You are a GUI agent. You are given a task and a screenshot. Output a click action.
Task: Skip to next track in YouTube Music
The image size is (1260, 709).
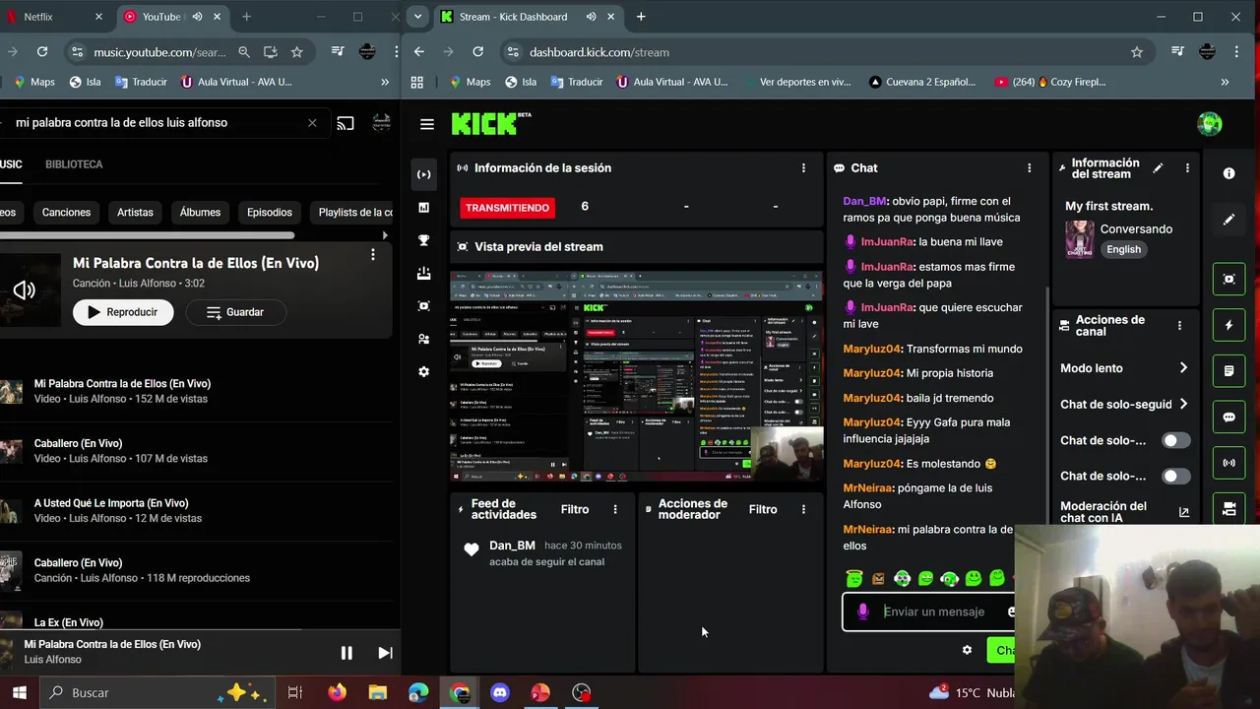coord(385,653)
